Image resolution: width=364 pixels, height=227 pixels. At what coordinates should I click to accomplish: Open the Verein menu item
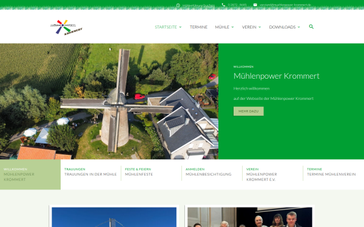[x=249, y=27]
